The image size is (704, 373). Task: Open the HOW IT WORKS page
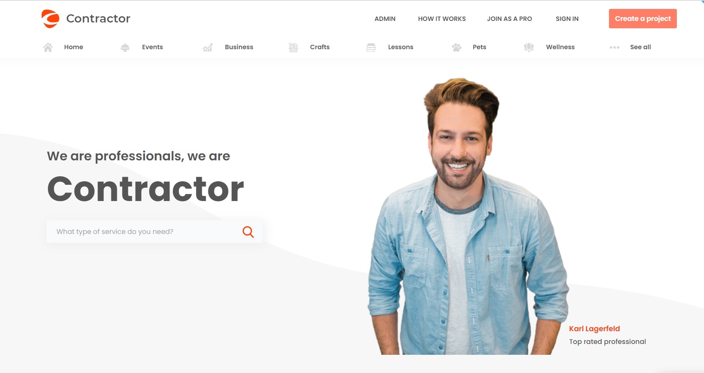(x=442, y=19)
